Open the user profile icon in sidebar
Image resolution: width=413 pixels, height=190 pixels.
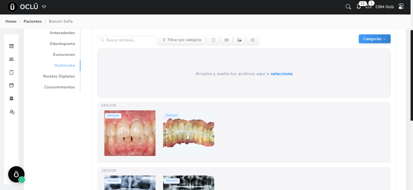[12, 112]
